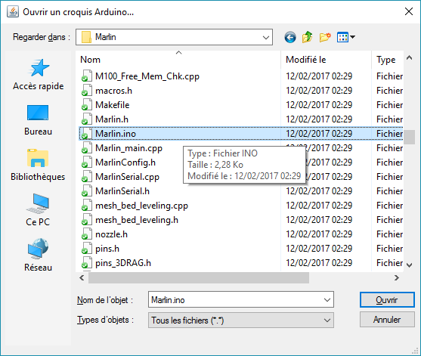Click the Annuler button
421x356 pixels.
(387, 320)
